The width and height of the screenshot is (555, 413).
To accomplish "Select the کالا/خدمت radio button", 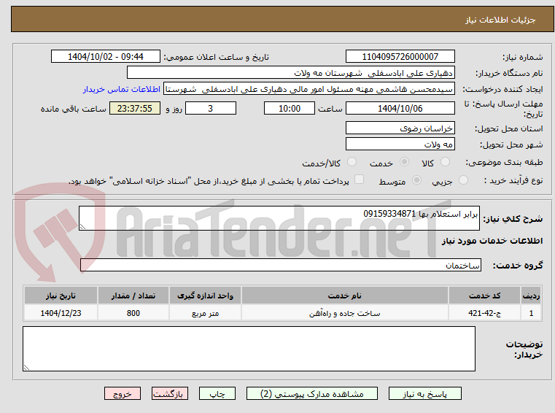I will pos(352,162).
